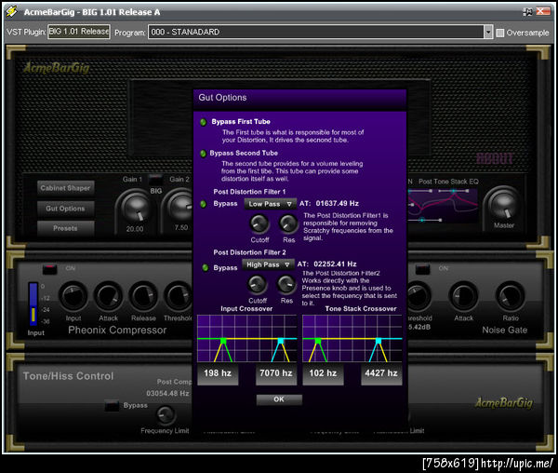
Task: Open the Low Pass filter type dropdown
Action: point(270,204)
